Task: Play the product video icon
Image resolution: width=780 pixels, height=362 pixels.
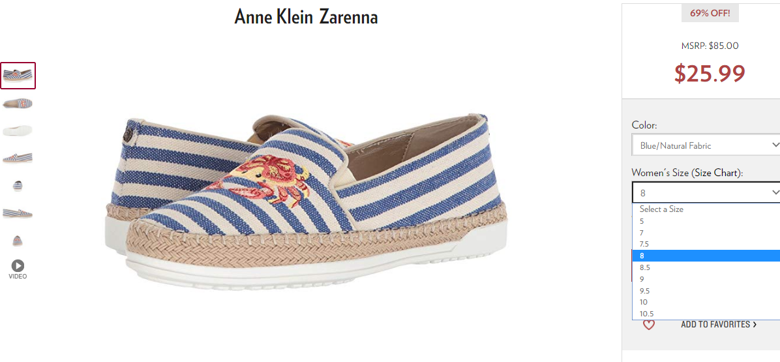Action: (18, 266)
